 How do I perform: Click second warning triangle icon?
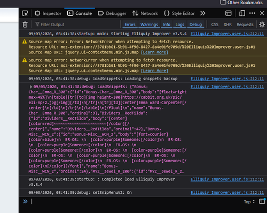click(25, 60)
